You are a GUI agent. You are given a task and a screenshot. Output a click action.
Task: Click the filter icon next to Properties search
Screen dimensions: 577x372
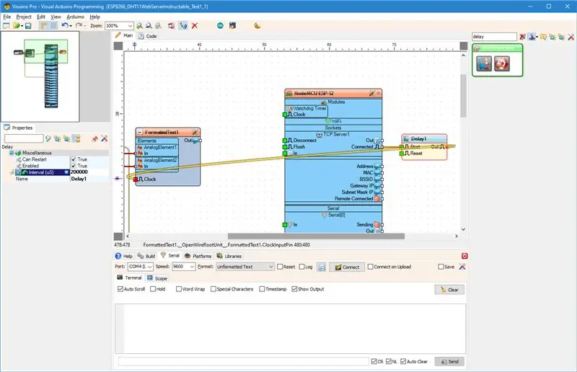(x=48, y=138)
